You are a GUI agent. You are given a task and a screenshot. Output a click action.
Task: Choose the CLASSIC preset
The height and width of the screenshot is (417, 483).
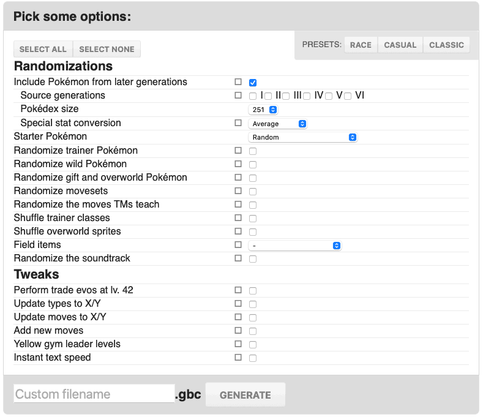tap(446, 45)
